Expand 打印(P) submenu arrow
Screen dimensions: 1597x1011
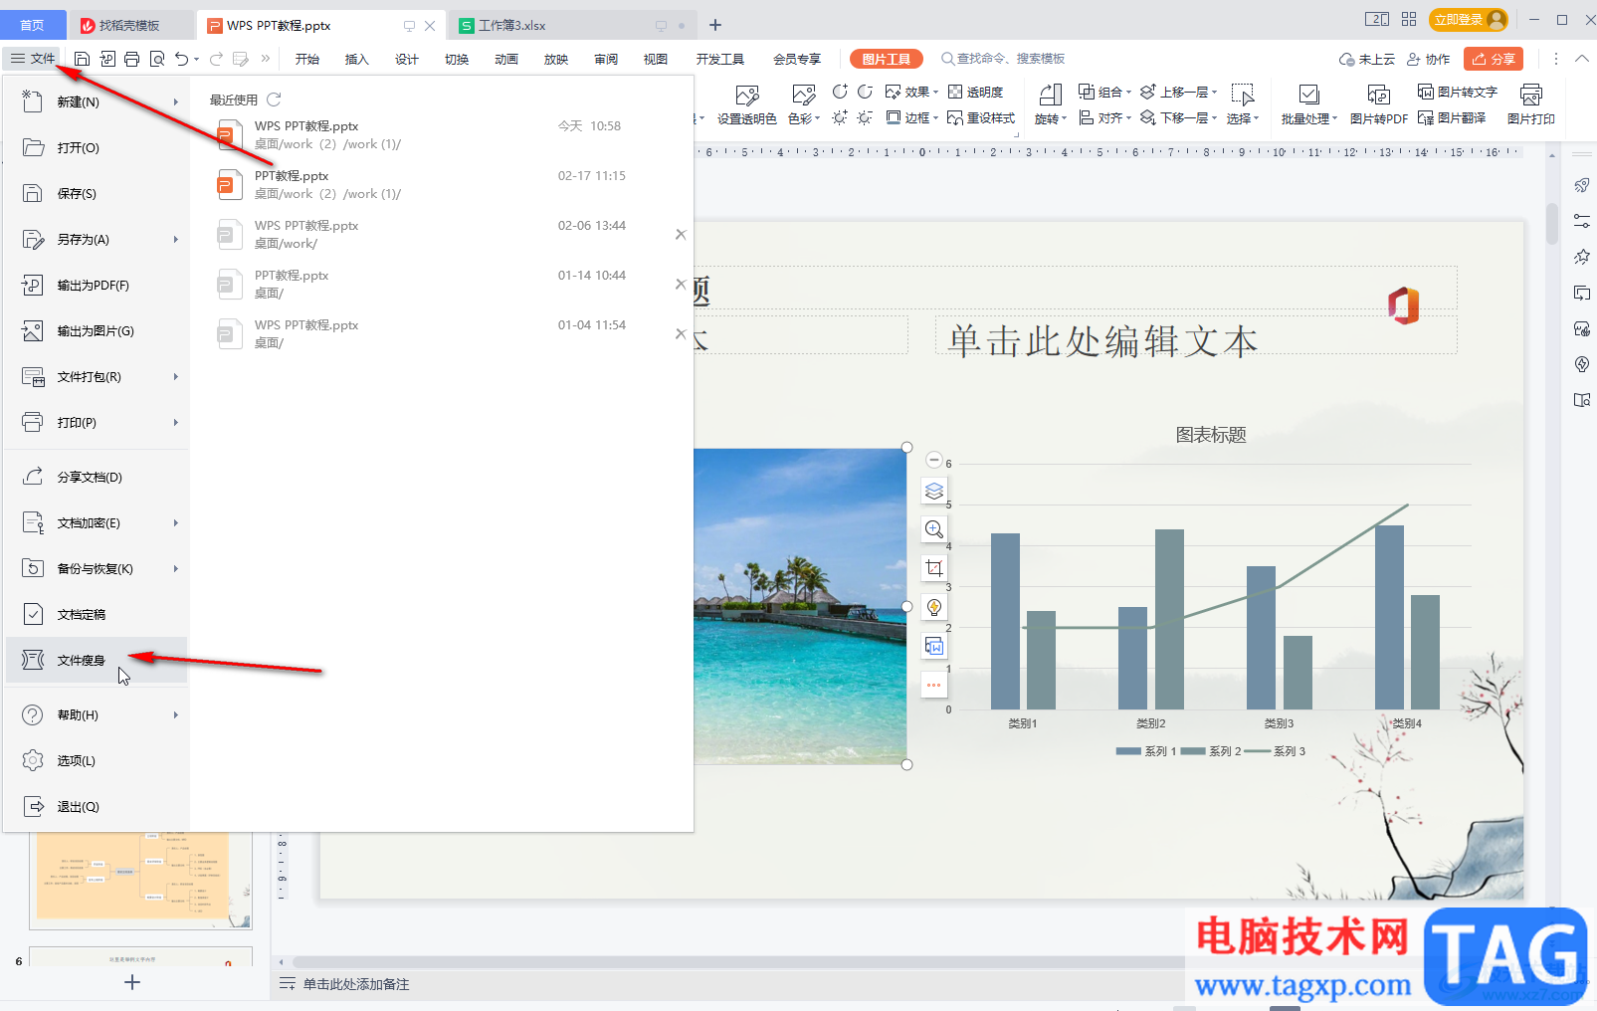pos(175,422)
